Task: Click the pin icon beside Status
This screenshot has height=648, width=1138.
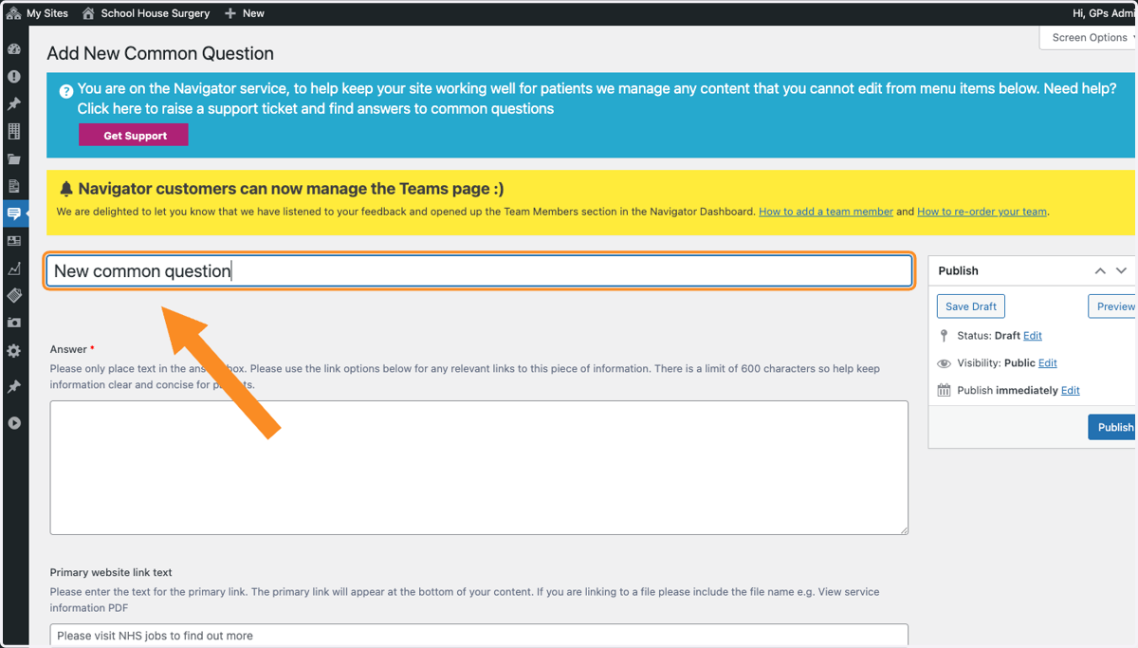Action: (944, 336)
